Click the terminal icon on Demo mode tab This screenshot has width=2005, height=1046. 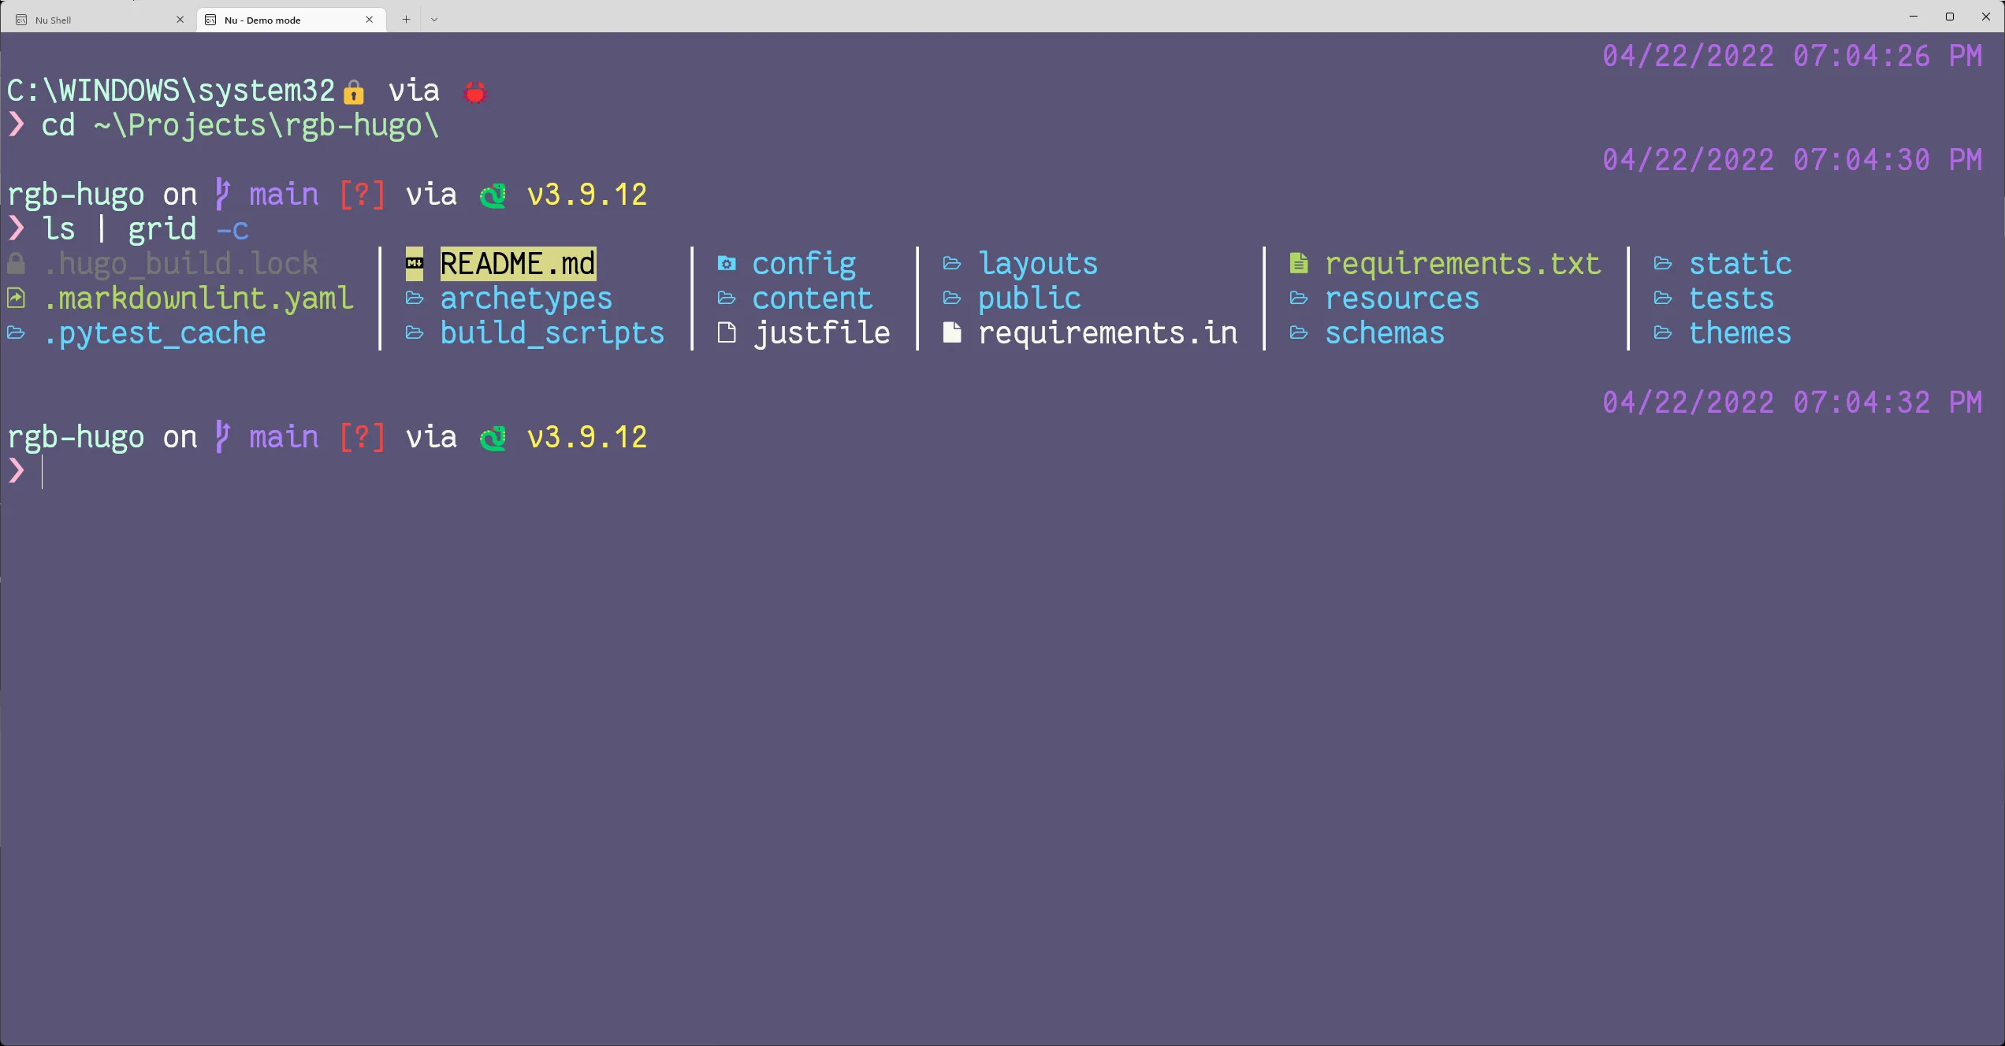coord(210,20)
